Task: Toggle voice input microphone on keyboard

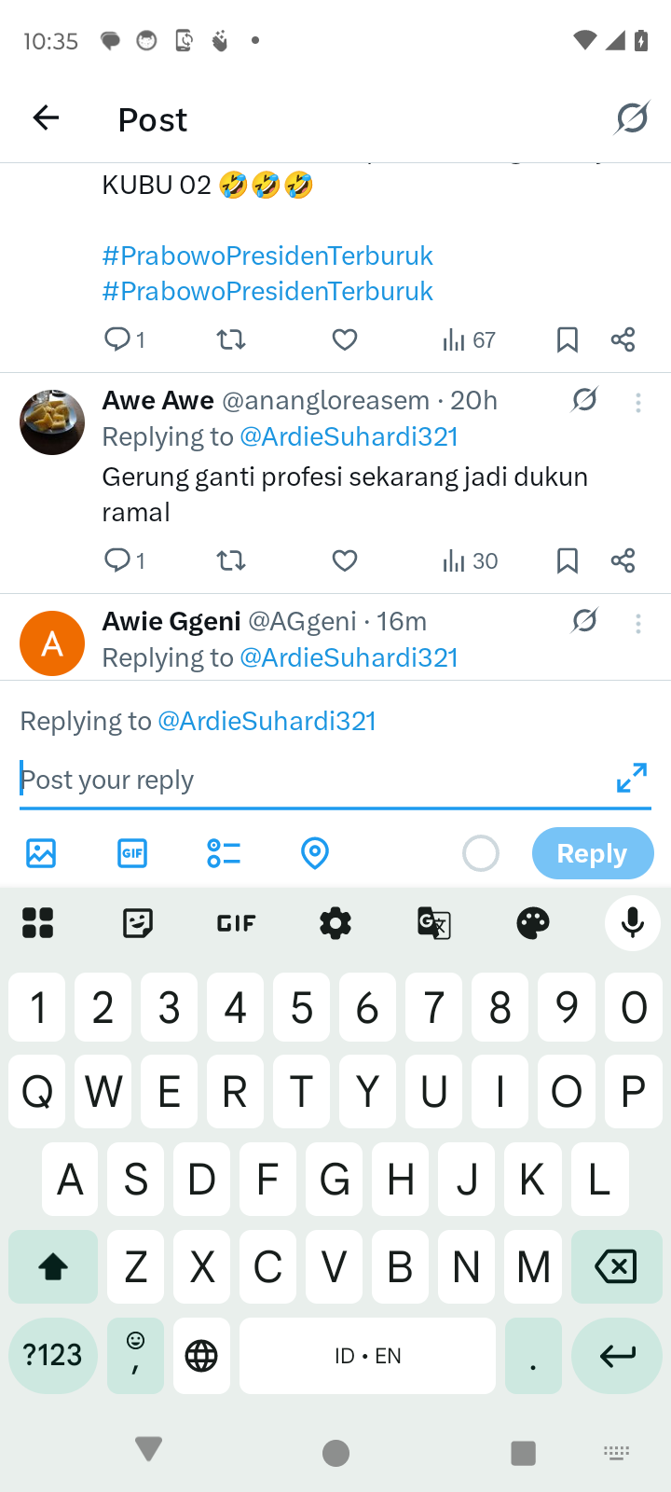Action: pyautogui.click(x=632, y=923)
